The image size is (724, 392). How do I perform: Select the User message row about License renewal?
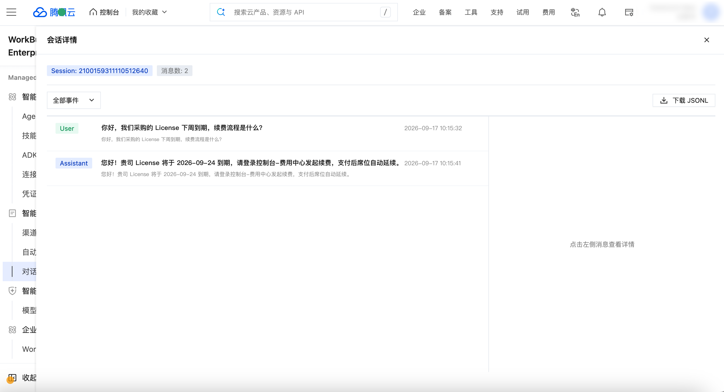(268, 133)
